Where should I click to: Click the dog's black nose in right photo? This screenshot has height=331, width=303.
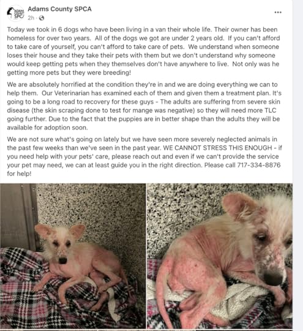click(273, 276)
